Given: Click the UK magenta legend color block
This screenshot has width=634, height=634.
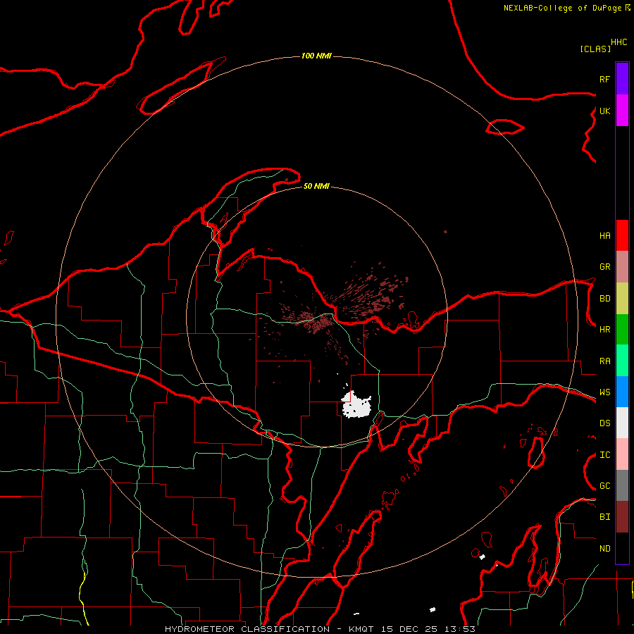Looking at the screenshot, I should [622, 111].
